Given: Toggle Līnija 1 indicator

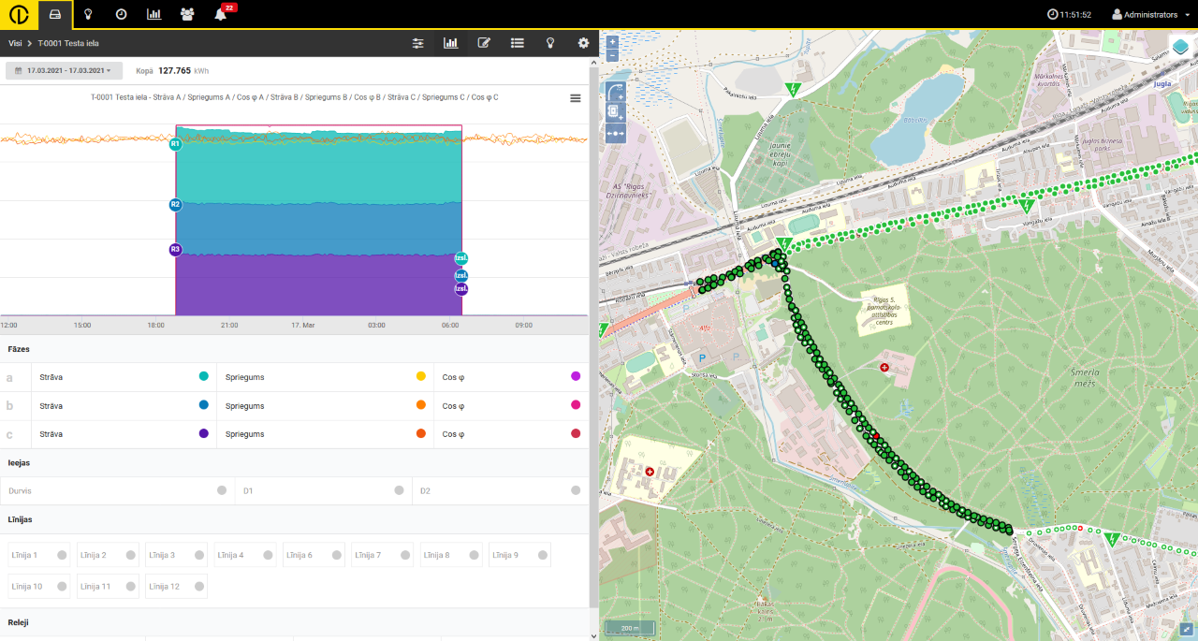Looking at the screenshot, I should (x=62, y=555).
